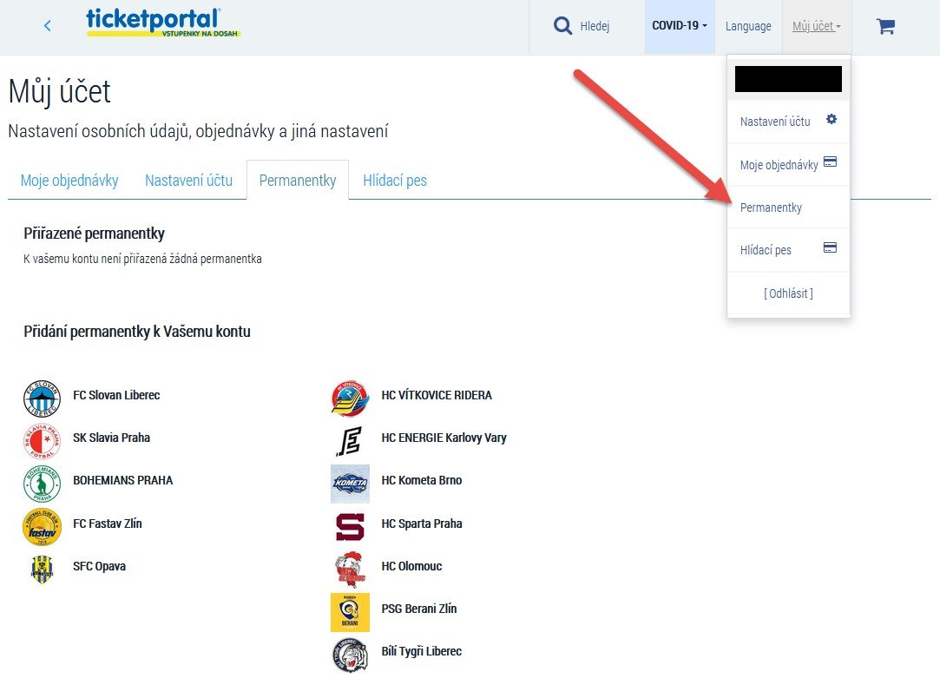Click the shopping cart icon

coord(885,26)
